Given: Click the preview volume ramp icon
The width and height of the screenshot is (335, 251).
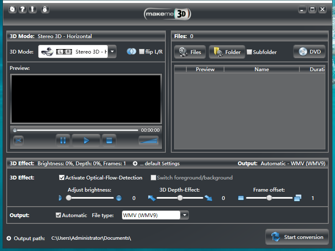Looking at the screenshot, I should point(149,141).
